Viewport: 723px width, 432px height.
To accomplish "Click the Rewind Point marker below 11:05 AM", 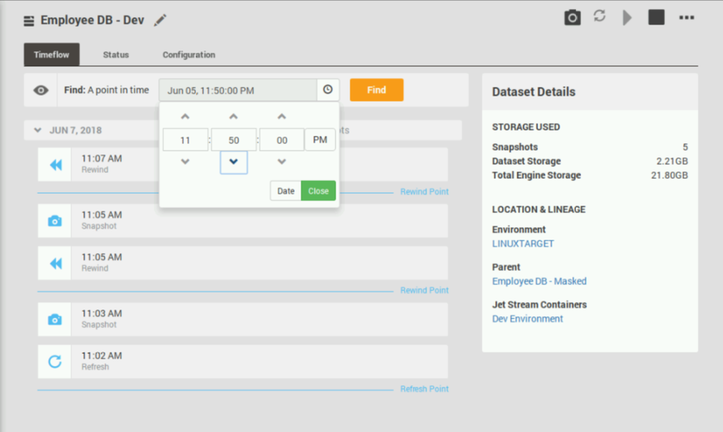I will click(x=424, y=290).
